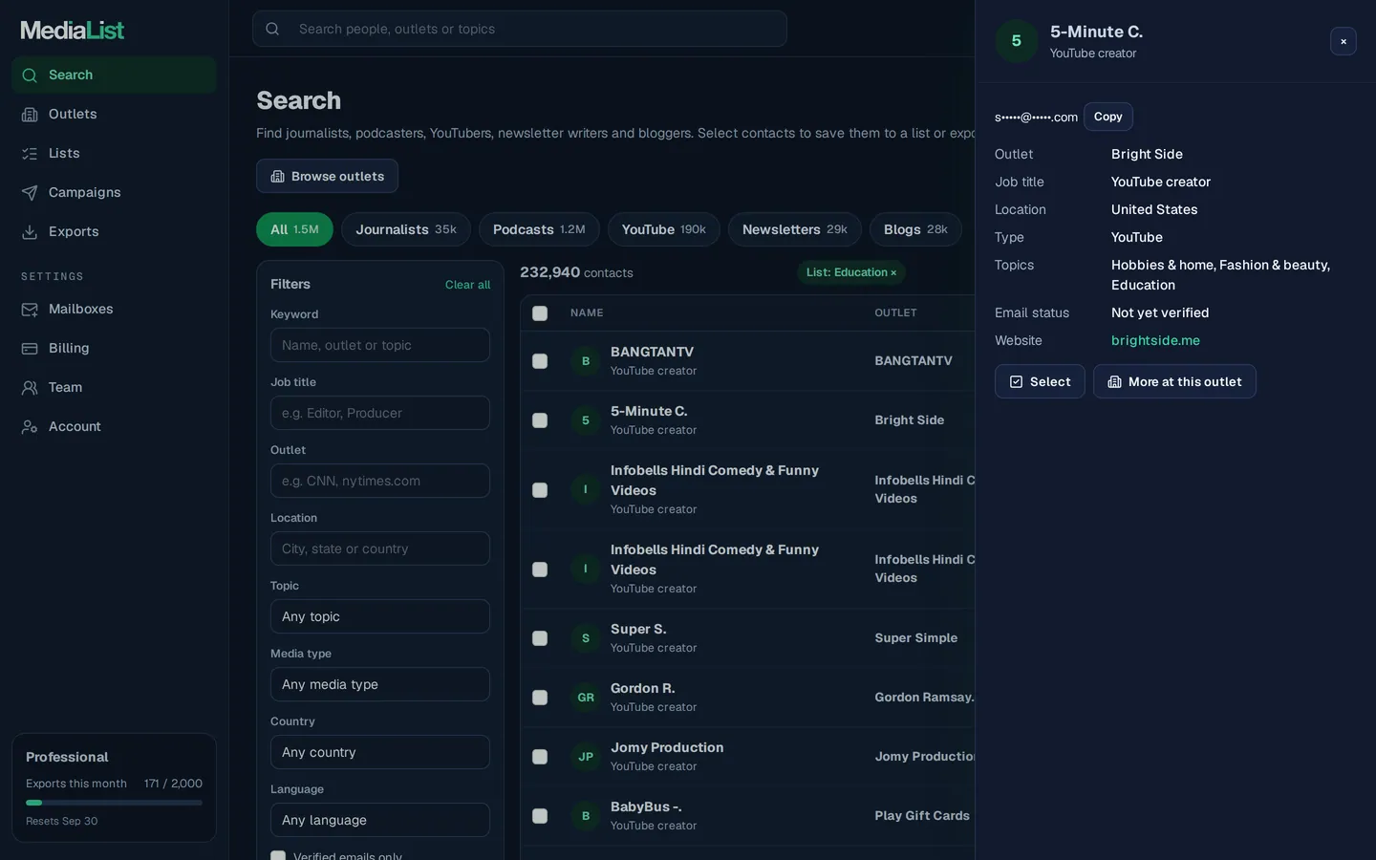Check the BabyBus row checkbox
Image resolution: width=1376 pixels, height=860 pixels.
(540, 816)
